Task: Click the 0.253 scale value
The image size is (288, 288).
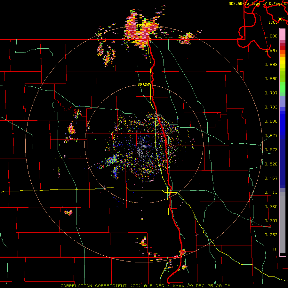Action: 271,235
